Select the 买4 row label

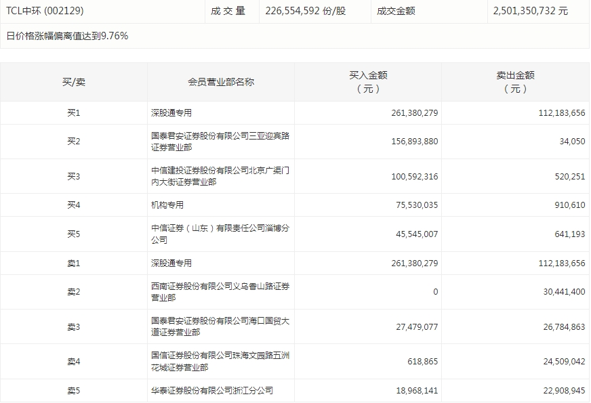point(74,205)
